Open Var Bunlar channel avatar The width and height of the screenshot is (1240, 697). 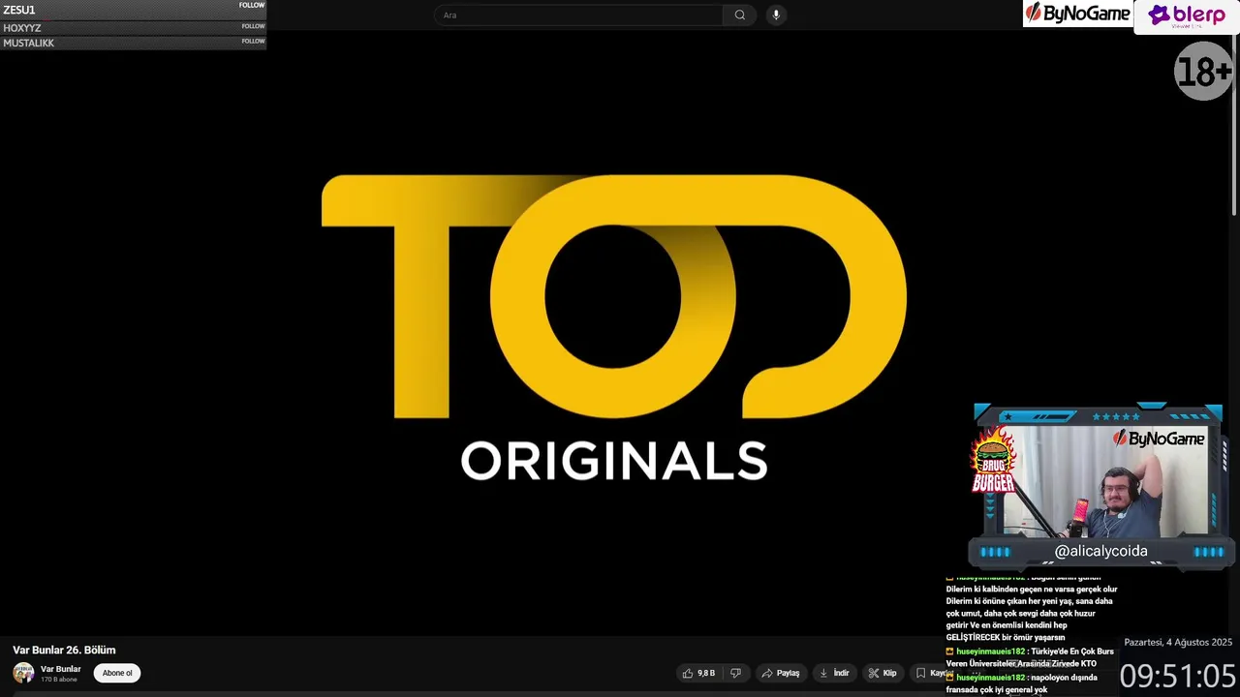23,673
